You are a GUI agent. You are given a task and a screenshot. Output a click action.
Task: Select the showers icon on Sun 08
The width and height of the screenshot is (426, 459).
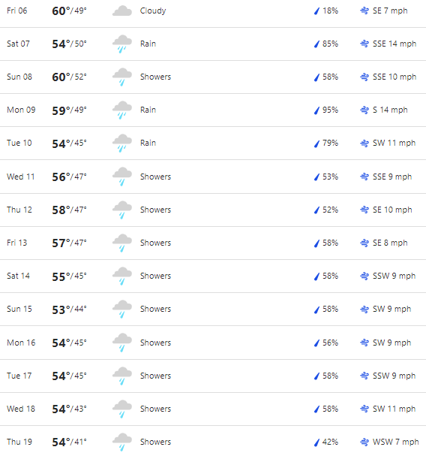tap(122, 77)
